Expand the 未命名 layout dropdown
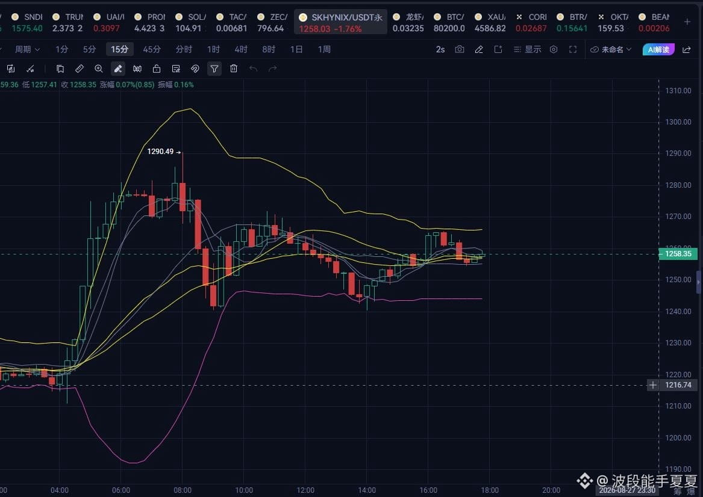 pyautogui.click(x=611, y=49)
